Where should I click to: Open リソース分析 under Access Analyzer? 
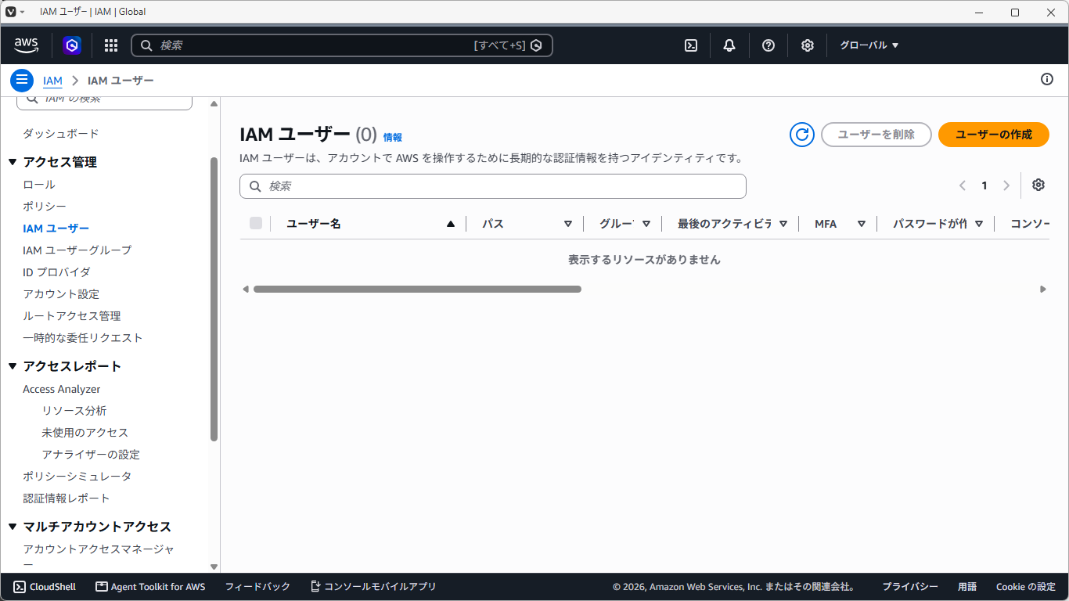(74, 411)
